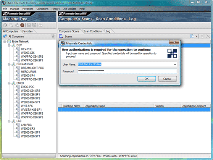
Task: Open the File menu
Action: click(x=5, y=9)
